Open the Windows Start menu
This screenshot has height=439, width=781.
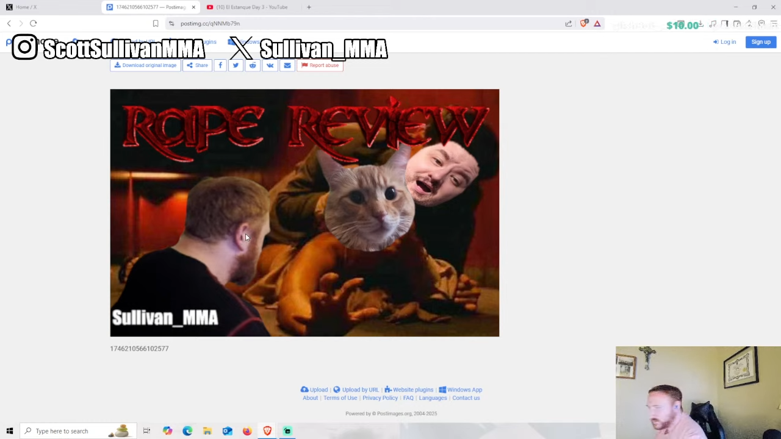(x=10, y=431)
